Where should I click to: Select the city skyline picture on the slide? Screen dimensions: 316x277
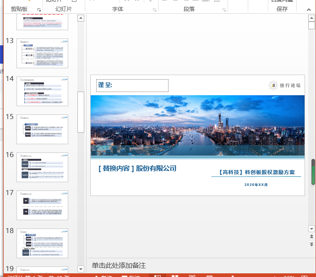[x=197, y=125]
